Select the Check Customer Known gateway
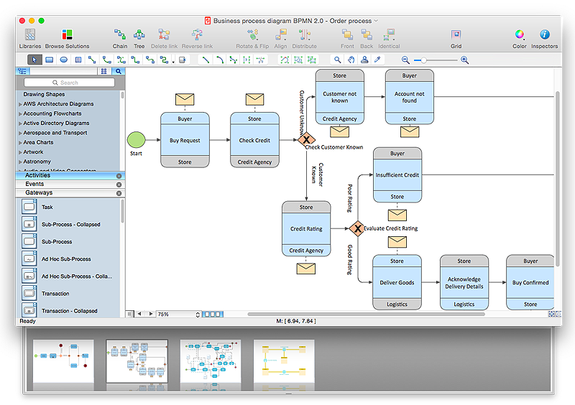Viewport: 575px width, 405px height. pyautogui.click(x=306, y=139)
